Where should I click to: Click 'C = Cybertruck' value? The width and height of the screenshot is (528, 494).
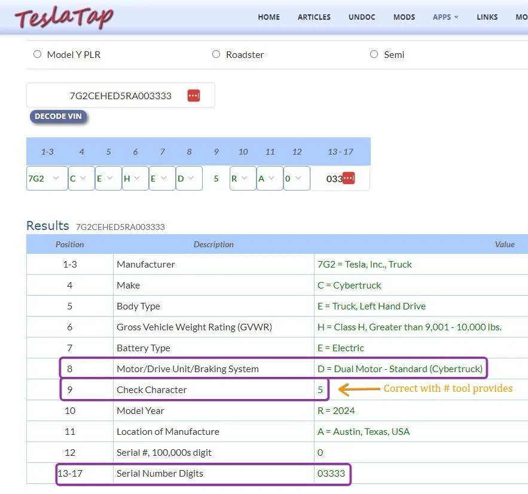[349, 285]
